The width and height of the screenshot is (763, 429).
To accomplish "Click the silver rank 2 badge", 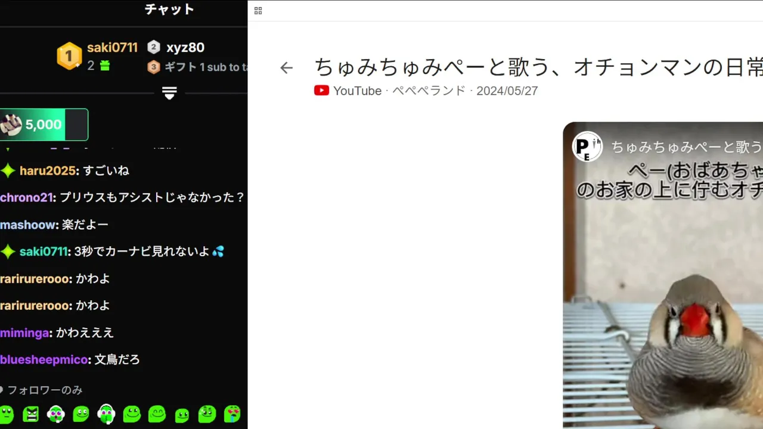I will click(x=154, y=47).
